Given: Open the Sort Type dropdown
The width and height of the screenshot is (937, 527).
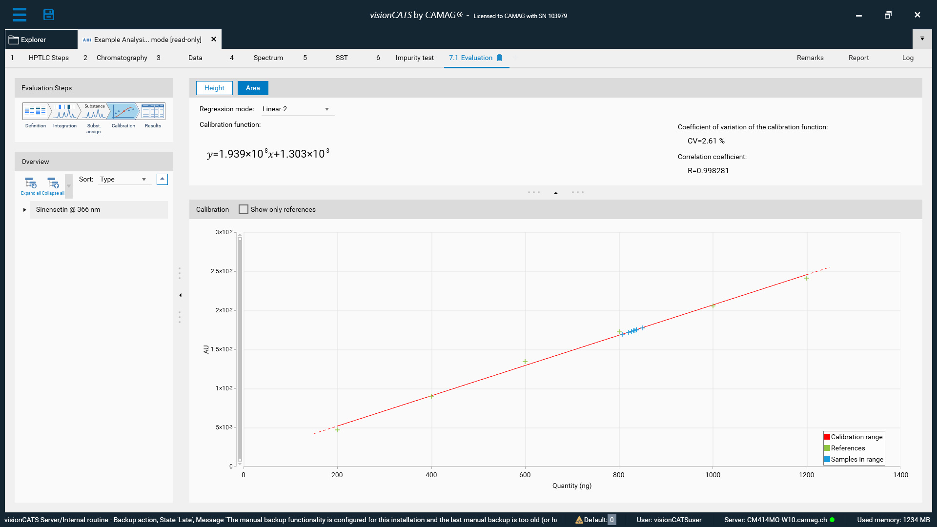Looking at the screenshot, I should click(x=123, y=179).
